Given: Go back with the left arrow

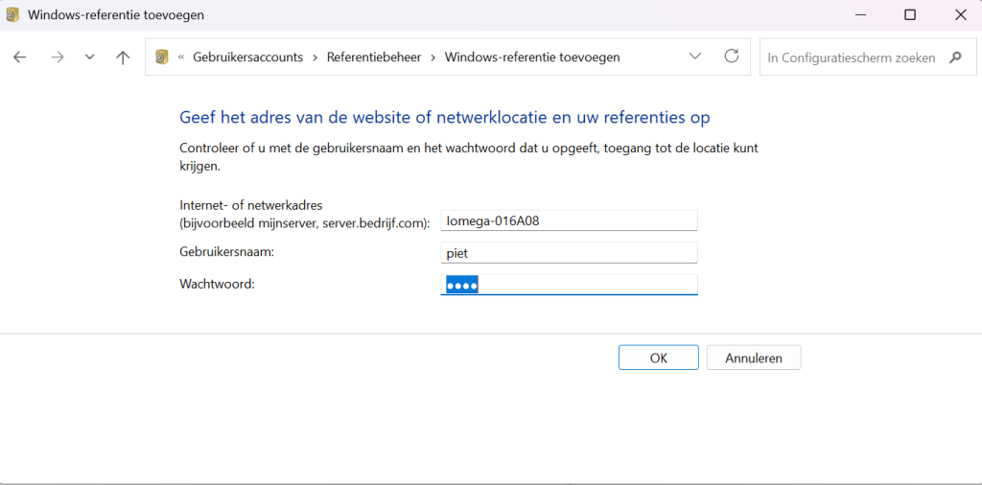Looking at the screenshot, I should [19, 58].
